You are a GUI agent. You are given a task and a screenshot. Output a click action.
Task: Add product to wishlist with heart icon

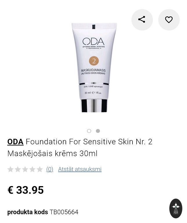(169, 19)
